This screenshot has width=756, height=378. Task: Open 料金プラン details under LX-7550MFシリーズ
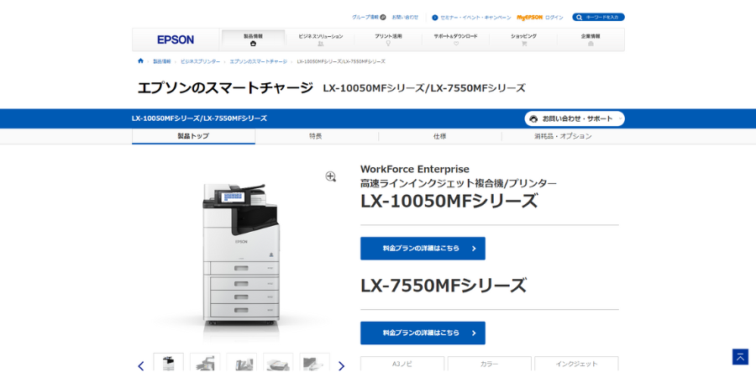point(423,333)
